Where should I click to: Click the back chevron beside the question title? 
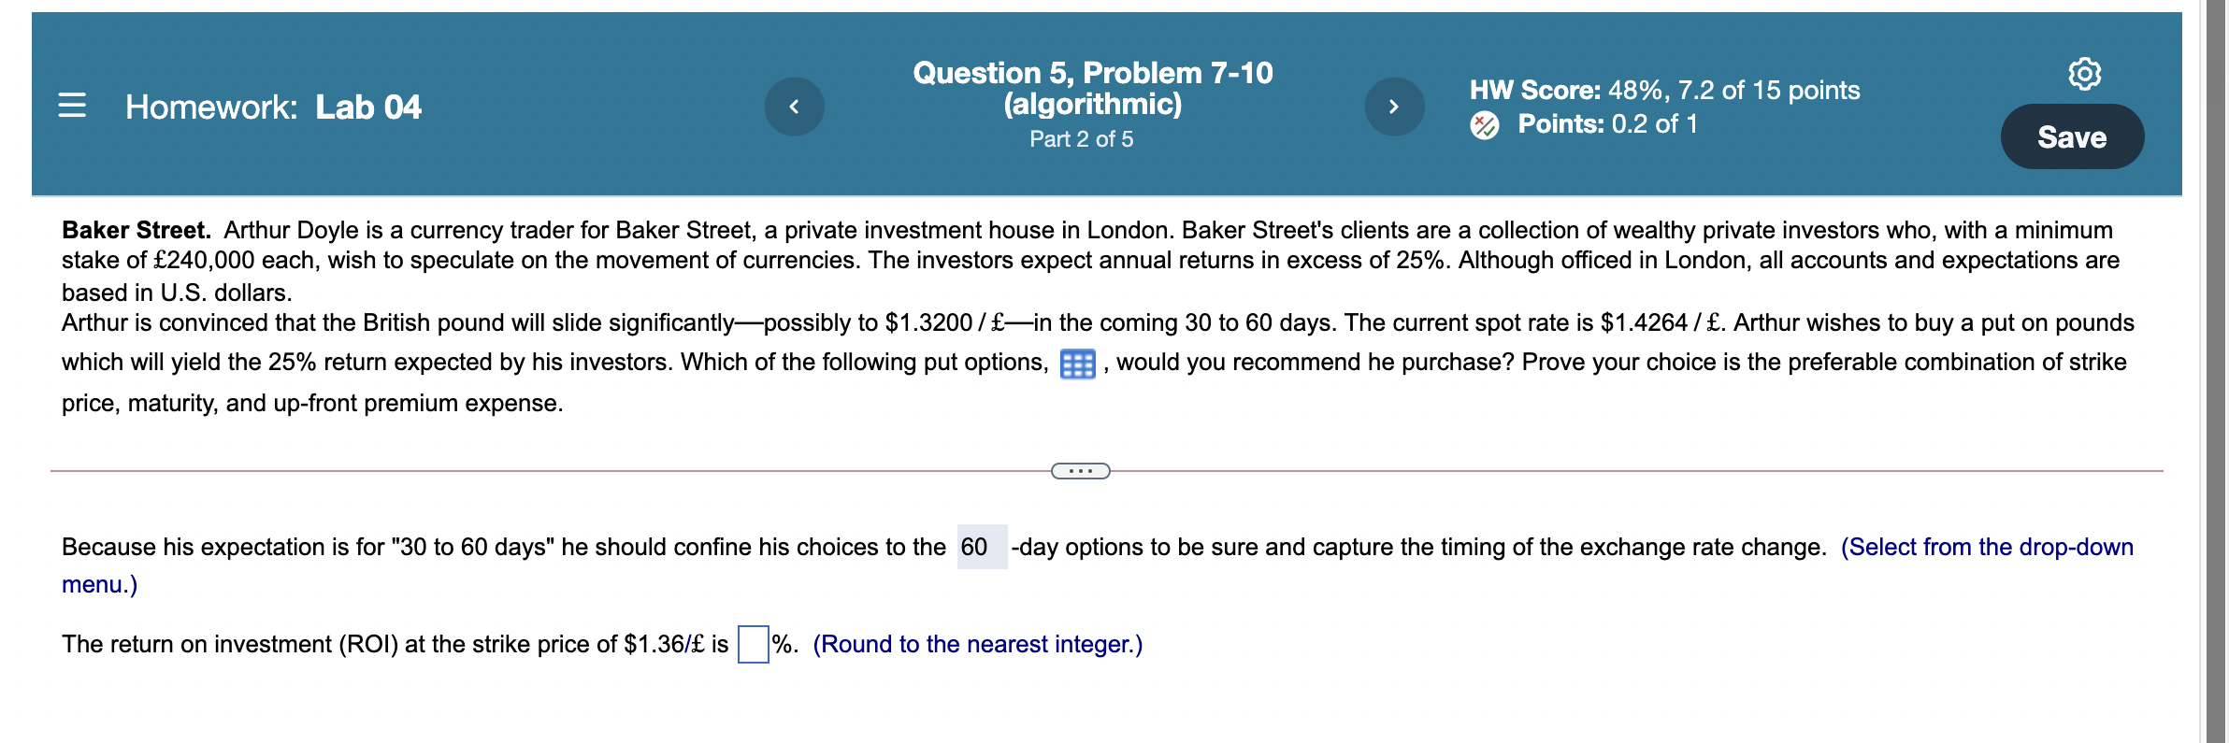coord(794,107)
